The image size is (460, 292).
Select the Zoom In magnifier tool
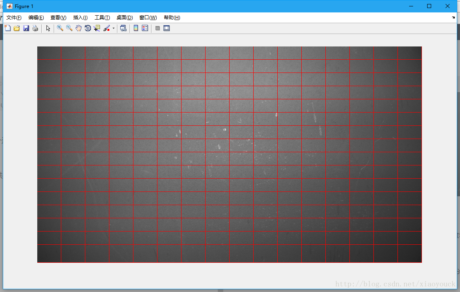60,28
